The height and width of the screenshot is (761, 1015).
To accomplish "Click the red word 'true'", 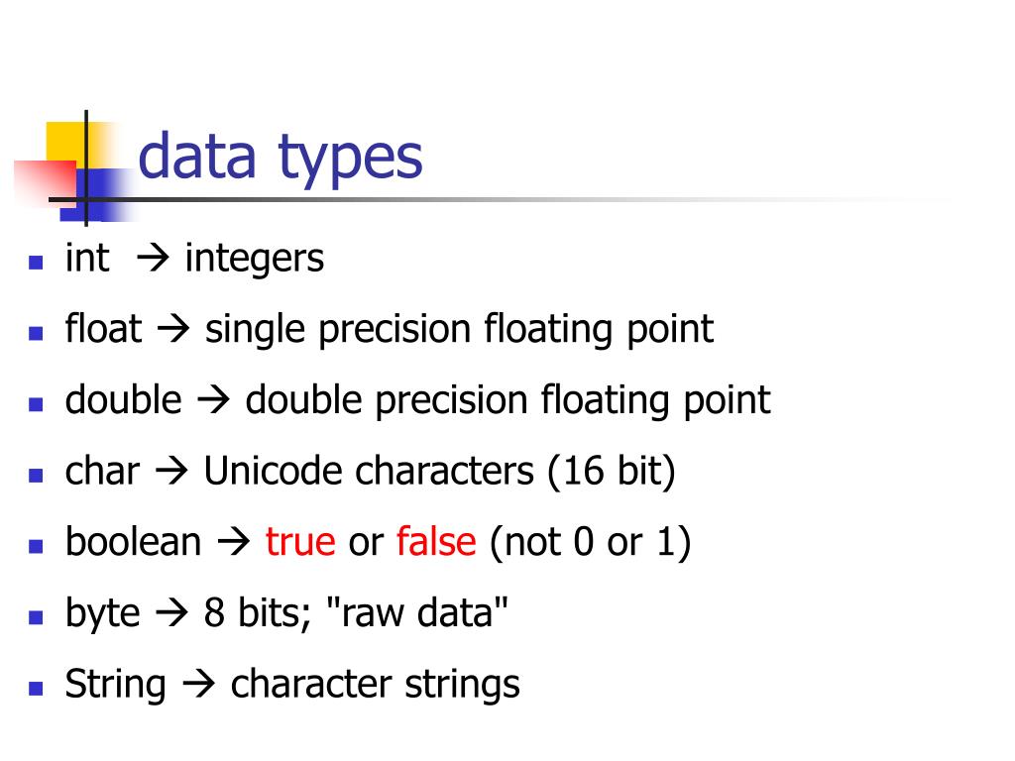I will click(300, 542).
